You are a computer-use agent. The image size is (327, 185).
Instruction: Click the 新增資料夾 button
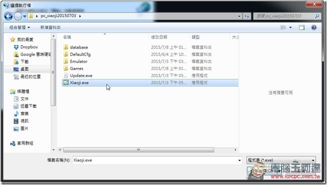(50, 27)
